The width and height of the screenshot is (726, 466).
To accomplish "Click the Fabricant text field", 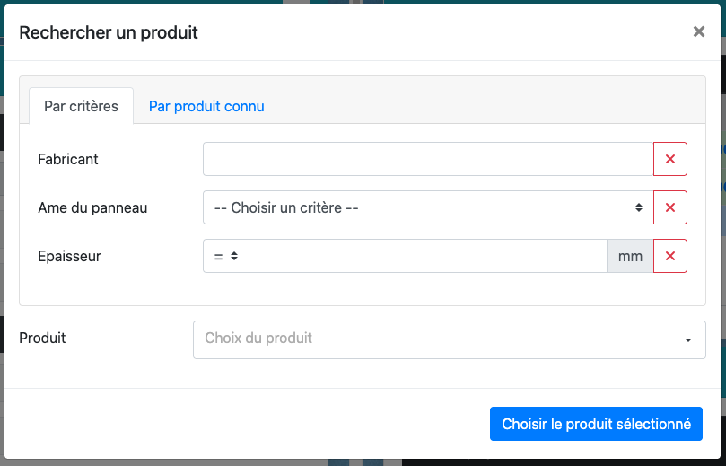I will (x=428, y=159).
